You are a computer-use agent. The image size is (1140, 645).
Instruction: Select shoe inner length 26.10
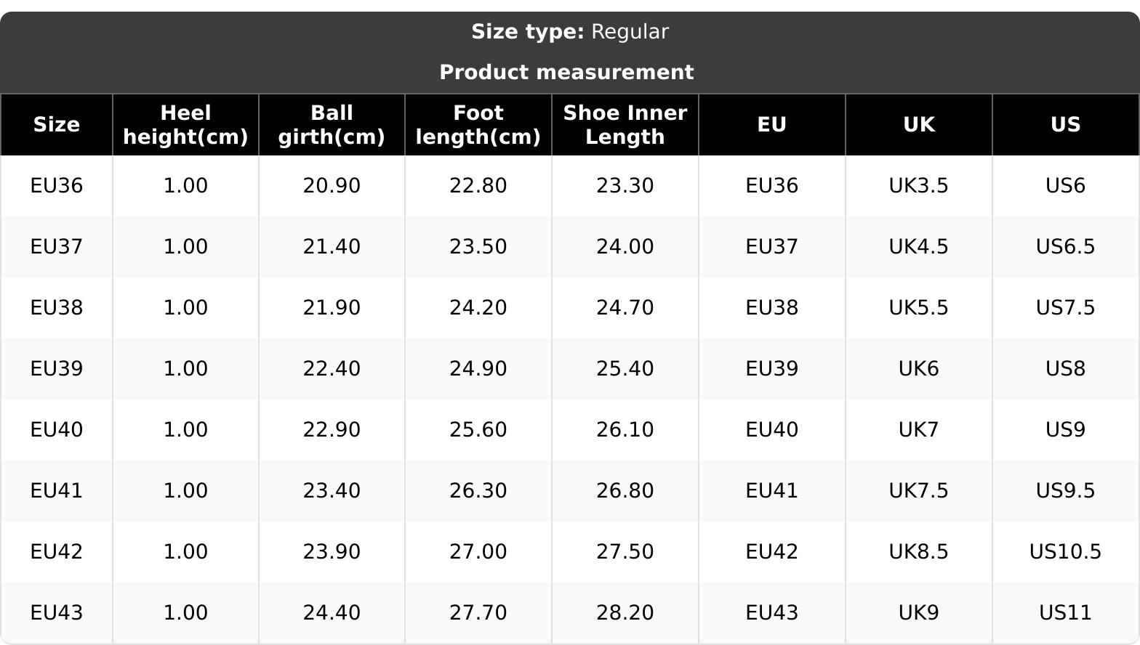[625, 430]
